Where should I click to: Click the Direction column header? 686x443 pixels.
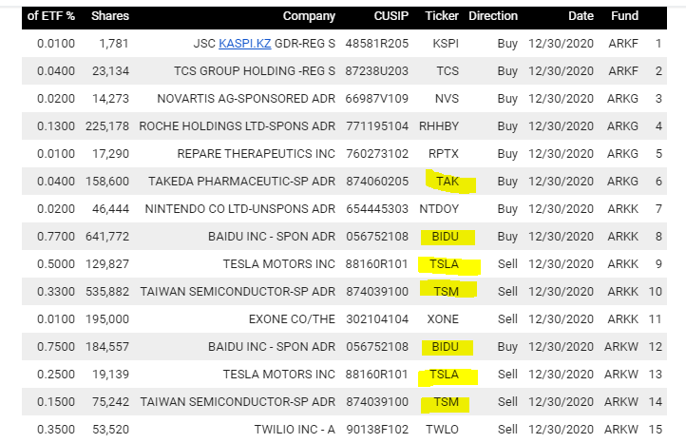tap(493, 16)
